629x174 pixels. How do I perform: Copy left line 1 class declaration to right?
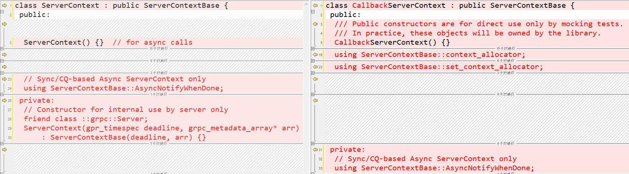pos(4,6)
